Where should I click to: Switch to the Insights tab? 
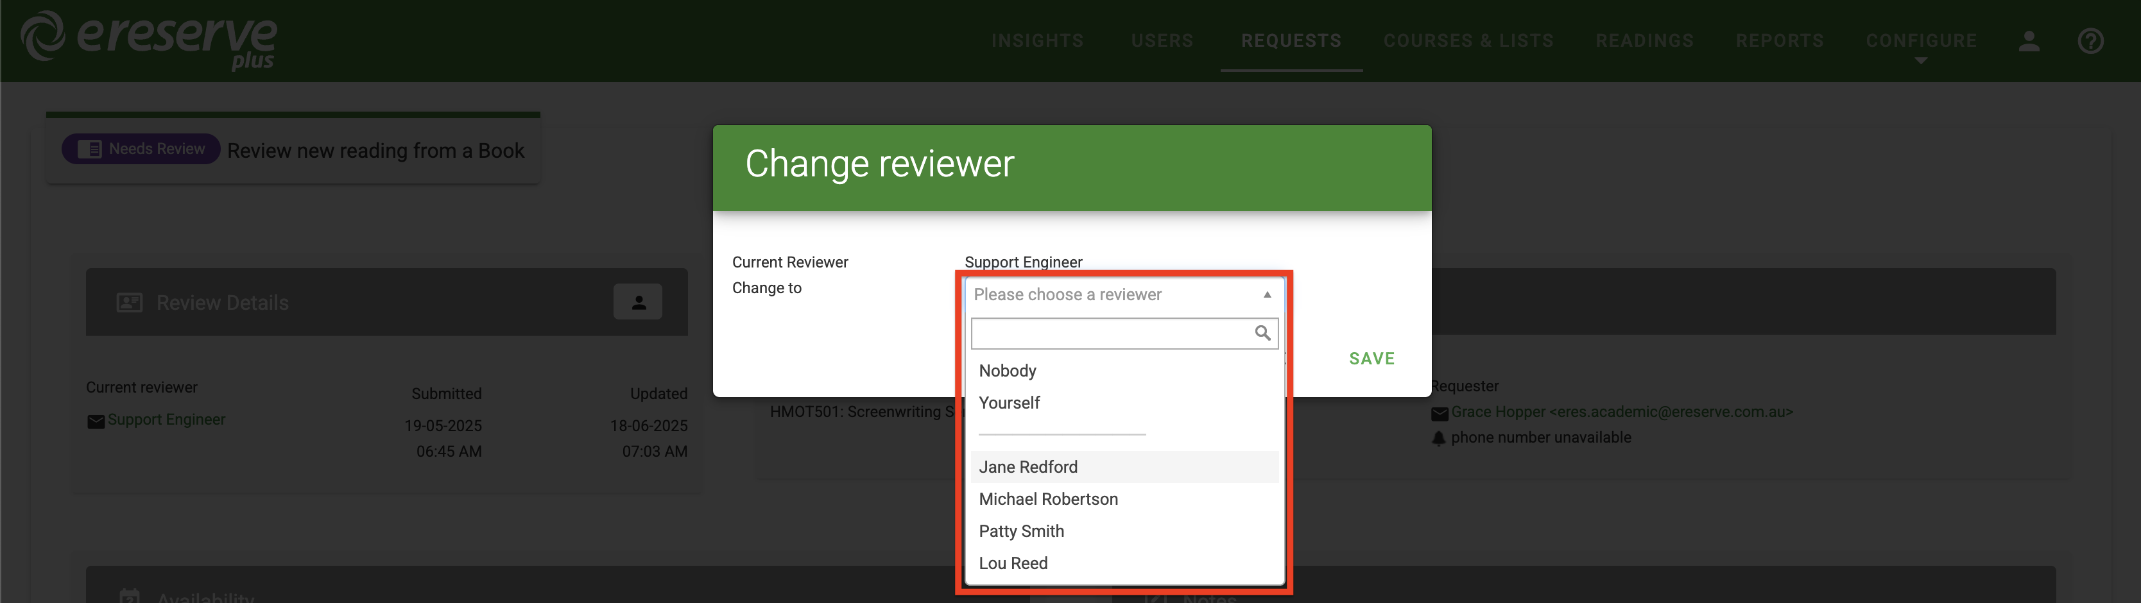click(1037, 40)
